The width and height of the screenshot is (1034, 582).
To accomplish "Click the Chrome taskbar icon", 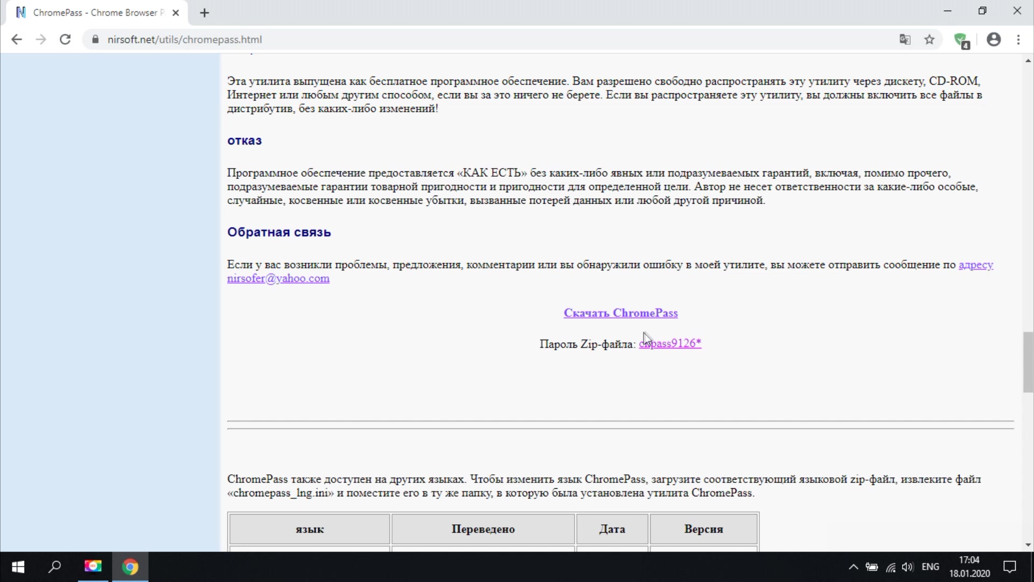I will 130,567.
